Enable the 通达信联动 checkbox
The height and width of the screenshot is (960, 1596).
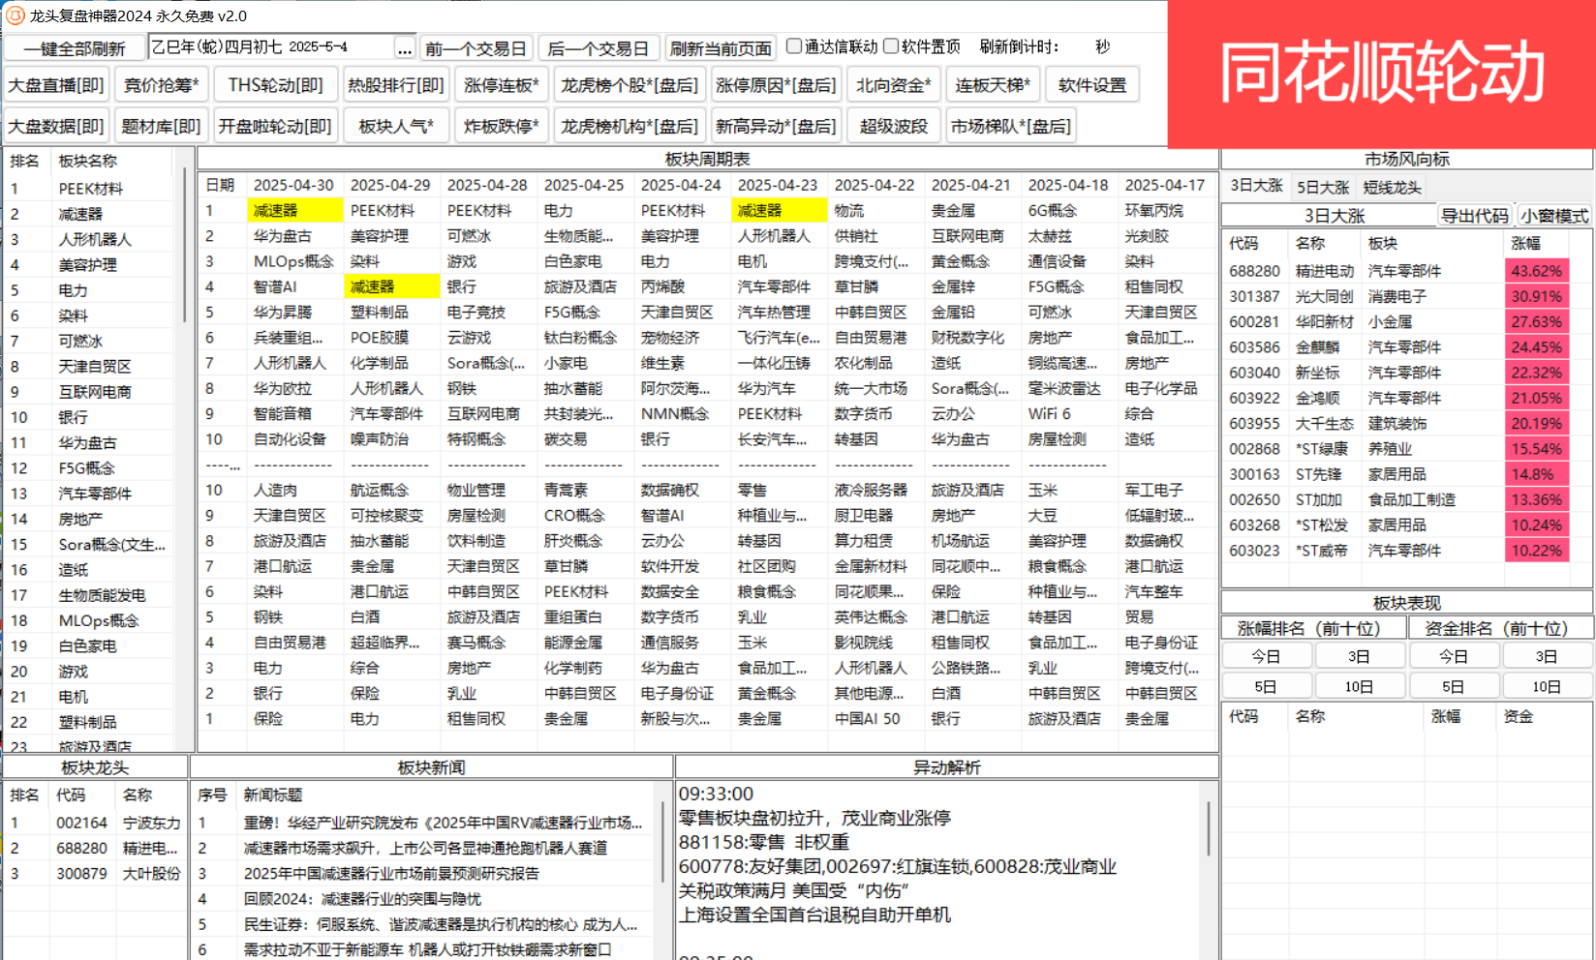(794, 46)
